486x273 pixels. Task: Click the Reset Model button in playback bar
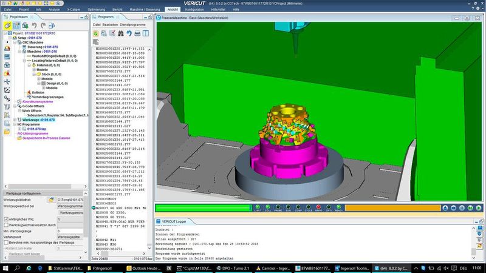pos(445,208)
